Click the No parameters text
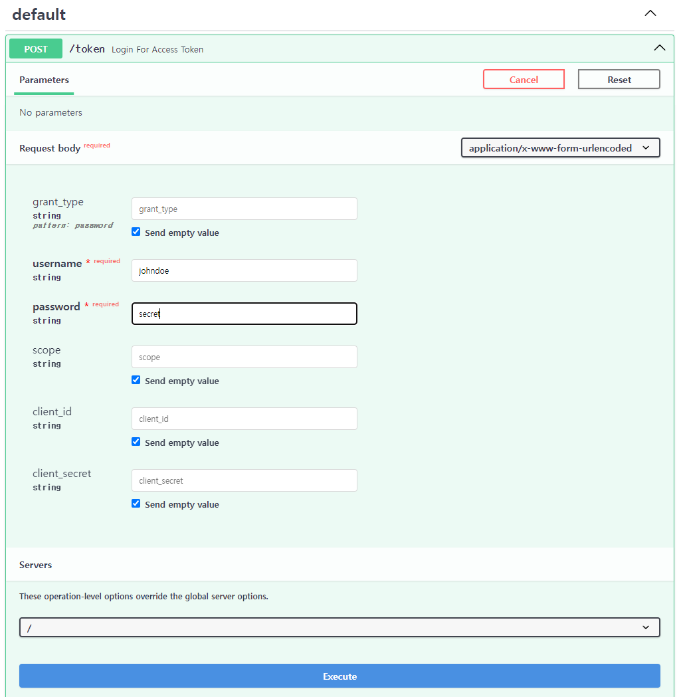 (50, 112)
